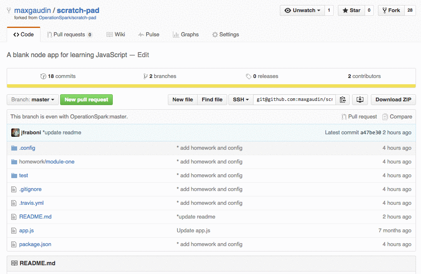The image size is (421, 274).
Task: Click the README.md file icon in file list
Action: click(14, 216)
